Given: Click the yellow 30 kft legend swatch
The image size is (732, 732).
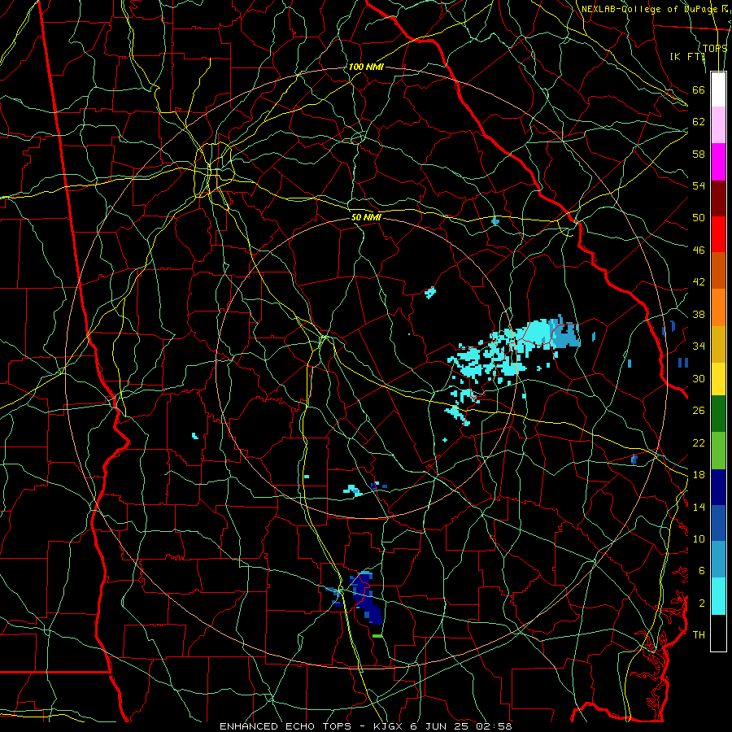Looking at the screenshot, I should coord(718,379).
